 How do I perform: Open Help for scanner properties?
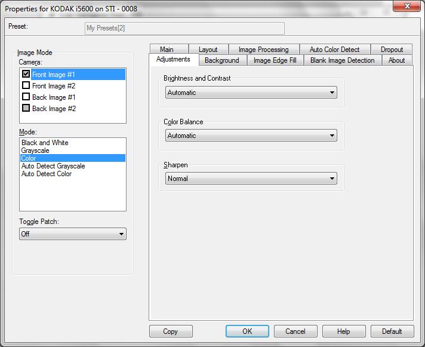(344, 331)
